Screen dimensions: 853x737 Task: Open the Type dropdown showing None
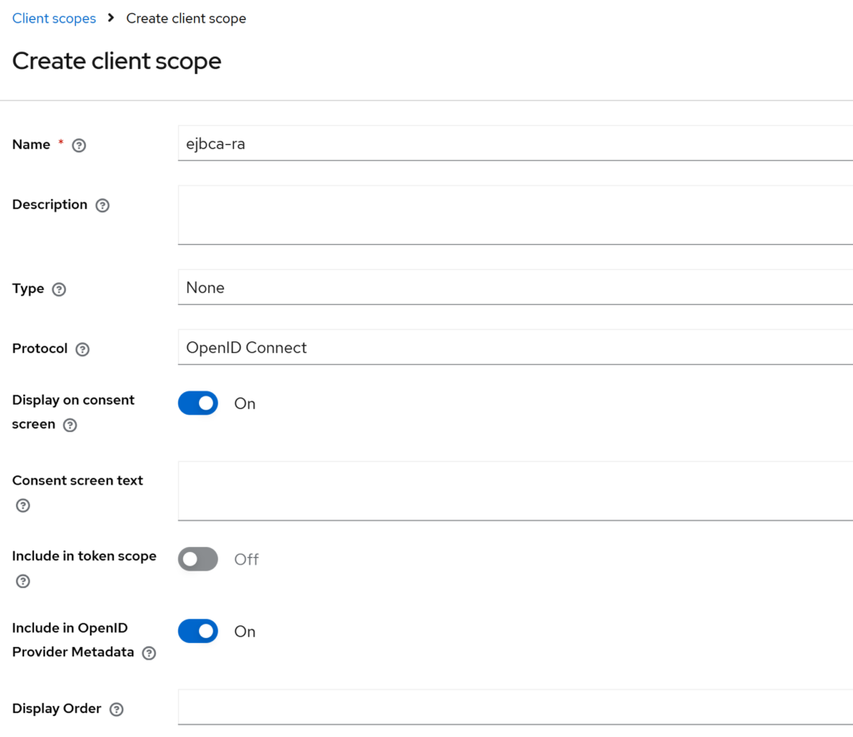[515, 287]
